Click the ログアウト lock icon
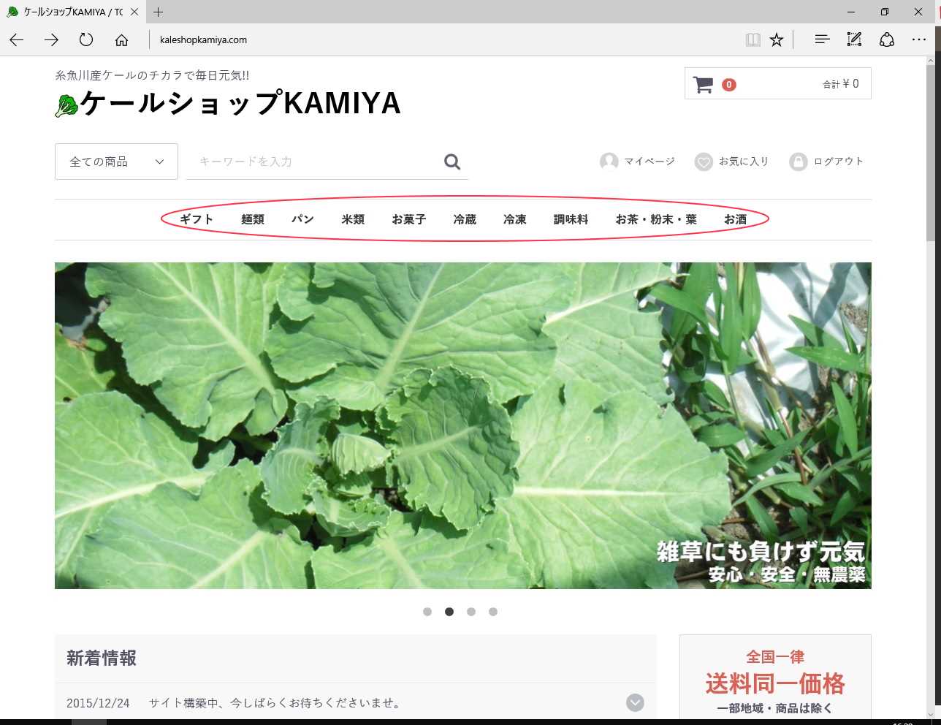 tap(798, 162)
